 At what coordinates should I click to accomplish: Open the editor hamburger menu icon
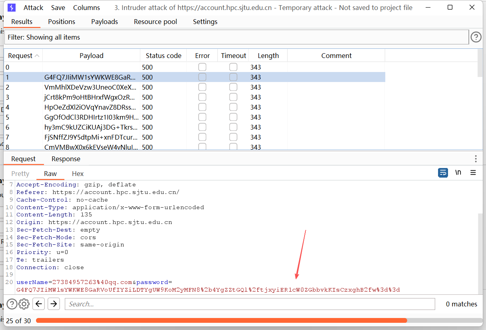(473, 173)
